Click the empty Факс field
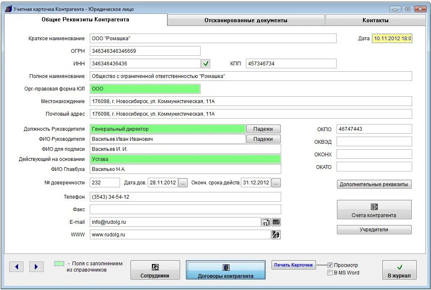The height and width of the screenshot is (290, 431). point(185,210)
